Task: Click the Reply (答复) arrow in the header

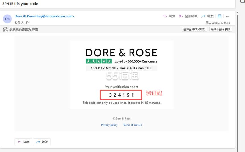Action: click(169, 16)
